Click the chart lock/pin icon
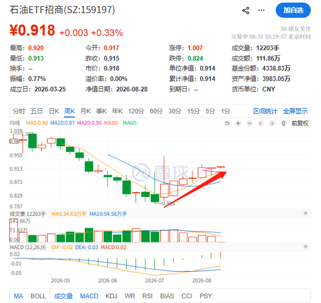Image resolution: width=321 pixels, height=303 pixels. tap(283, 123)
